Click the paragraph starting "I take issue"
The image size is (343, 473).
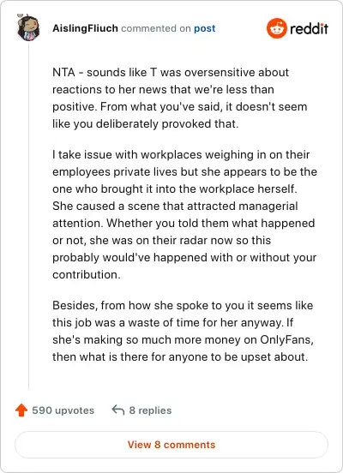[184, 214]
